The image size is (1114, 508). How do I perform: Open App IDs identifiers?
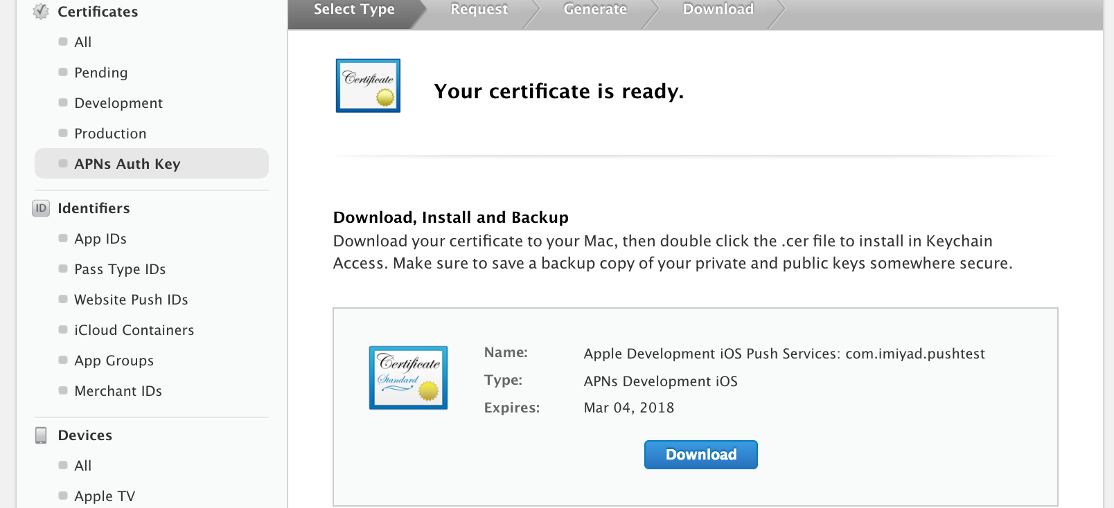(x=100, y=239)
